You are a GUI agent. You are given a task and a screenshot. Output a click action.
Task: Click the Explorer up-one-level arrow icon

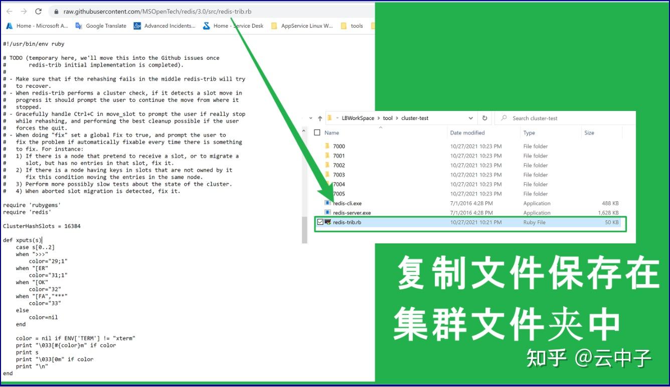click(320, 118)
